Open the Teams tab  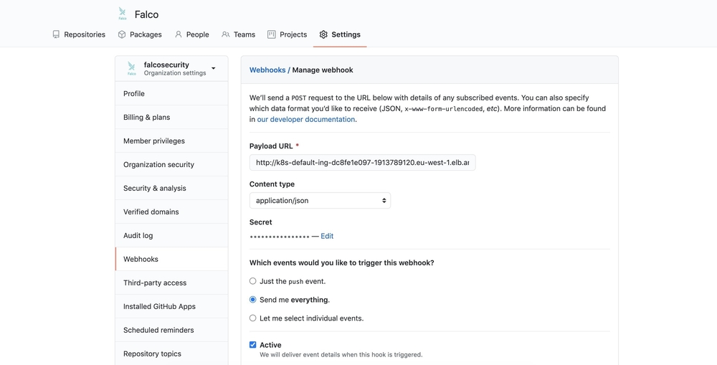(x=238, y=34)
